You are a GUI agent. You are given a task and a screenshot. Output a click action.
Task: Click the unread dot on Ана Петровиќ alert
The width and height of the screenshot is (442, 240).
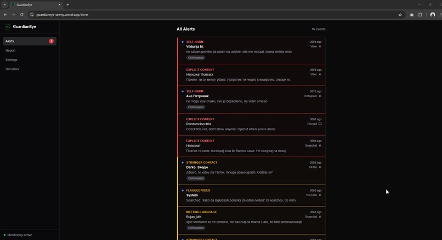[x=183, y=92]
